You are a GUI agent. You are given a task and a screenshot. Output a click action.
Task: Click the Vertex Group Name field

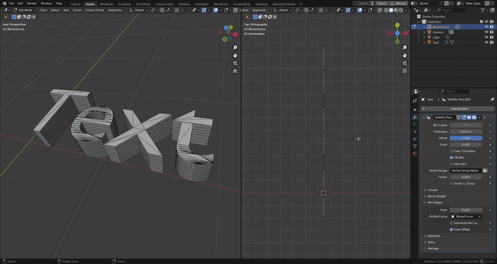(466, 170)
